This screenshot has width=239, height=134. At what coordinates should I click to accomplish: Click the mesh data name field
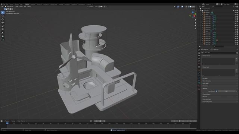tap(220, 53)
